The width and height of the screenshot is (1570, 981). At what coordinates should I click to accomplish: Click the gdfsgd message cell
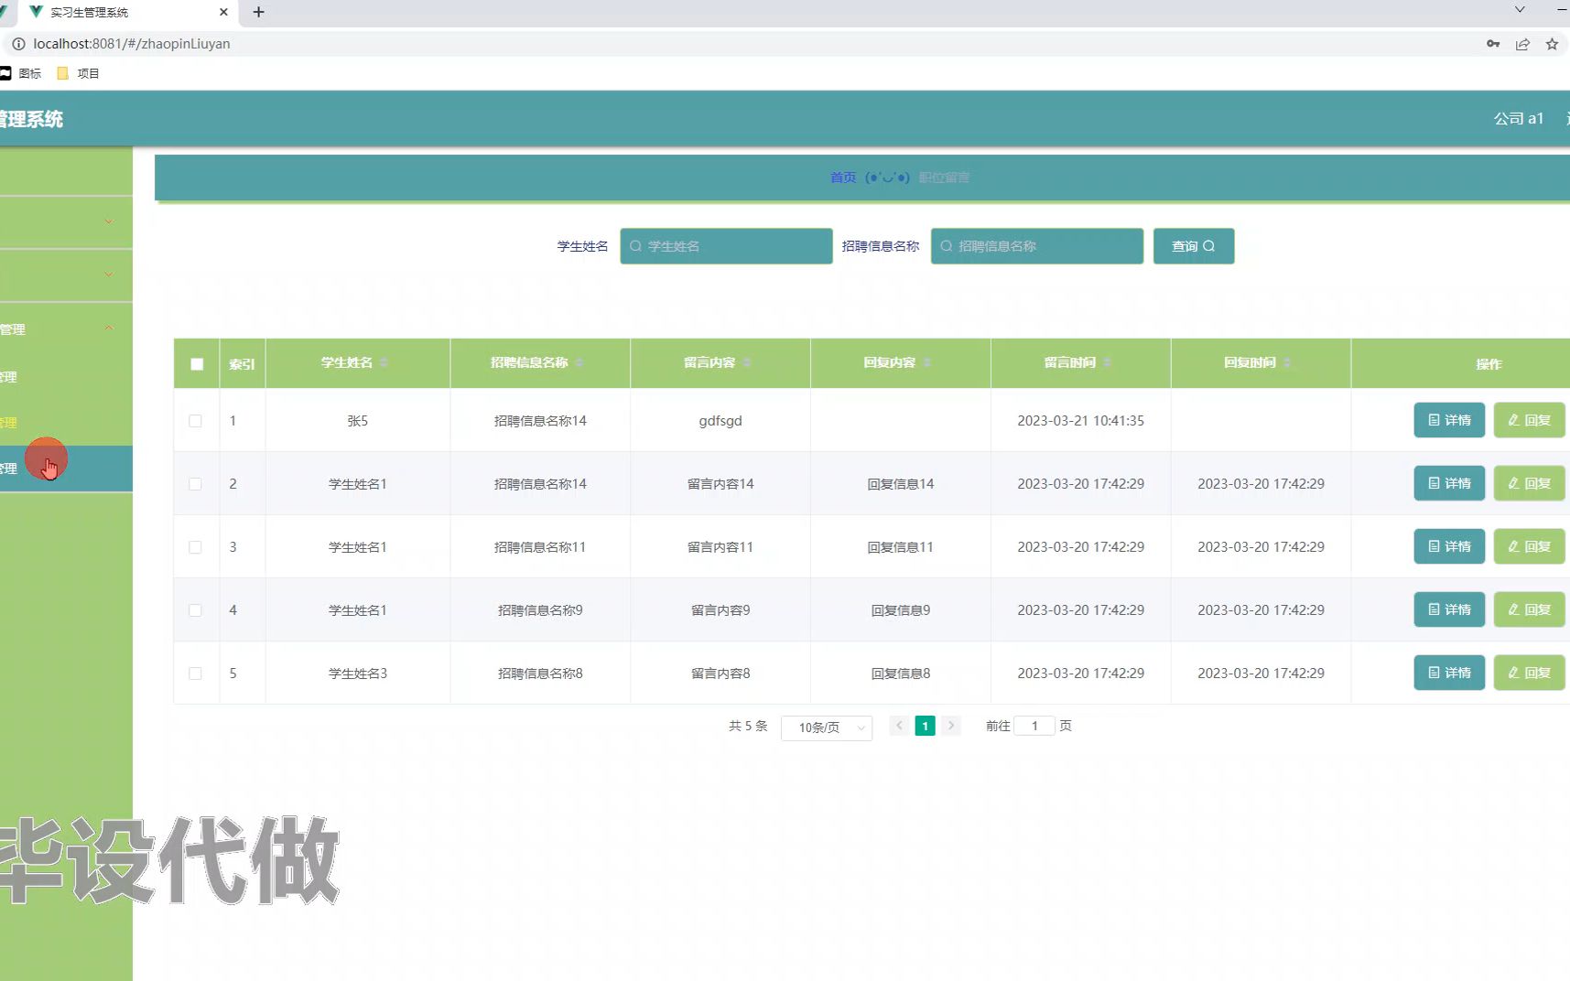[720, 421]
